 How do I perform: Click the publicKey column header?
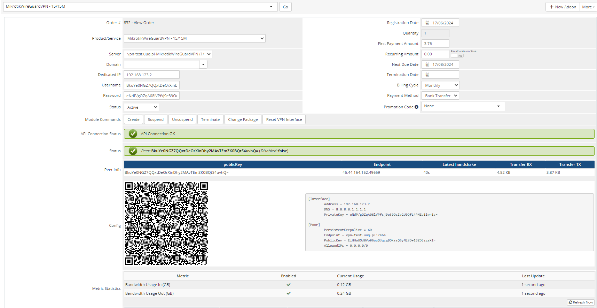pyautogui.click(x=233, y=164)
